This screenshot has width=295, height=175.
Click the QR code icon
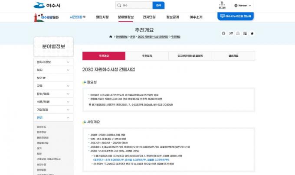point(245,33)
